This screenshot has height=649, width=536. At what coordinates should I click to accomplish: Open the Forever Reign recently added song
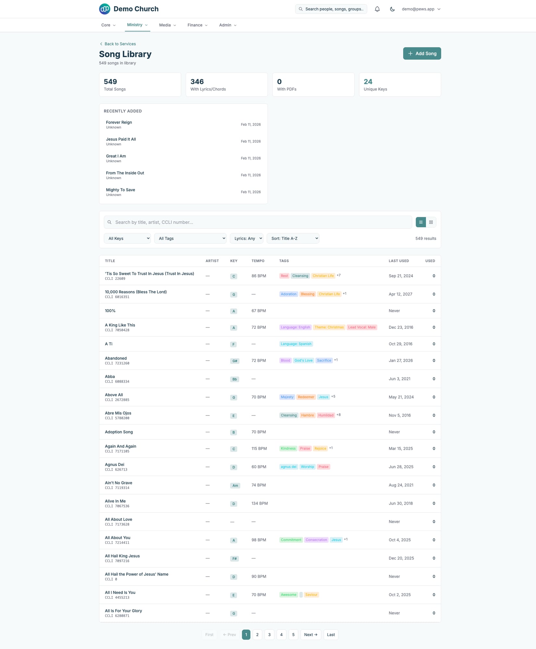[119, 123]
